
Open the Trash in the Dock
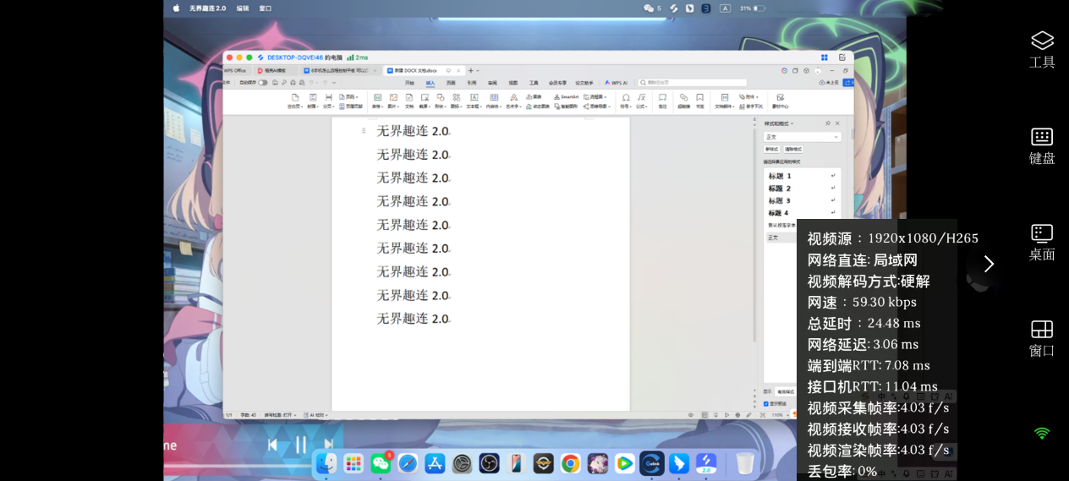point(744,463)
